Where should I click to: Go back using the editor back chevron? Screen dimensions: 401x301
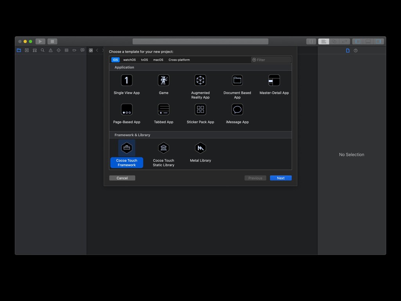click(x=97, y=50)
